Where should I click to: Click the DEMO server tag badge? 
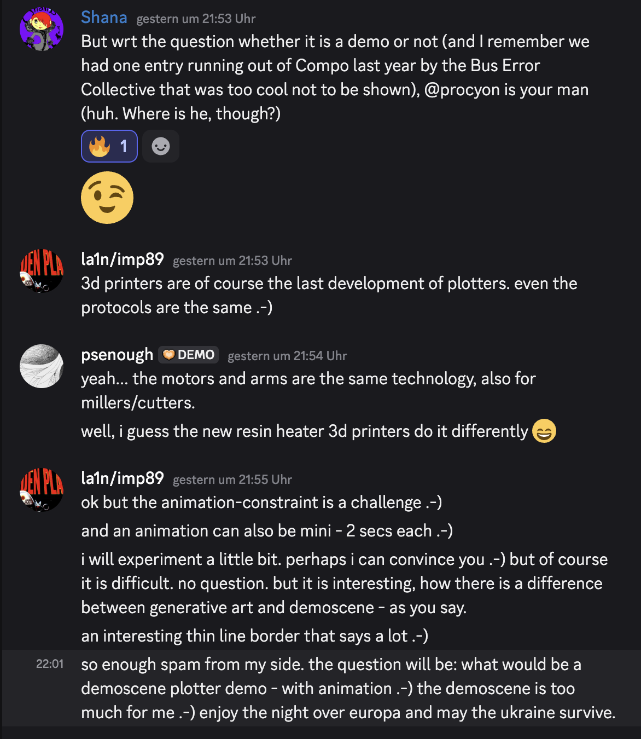click(x=189, y=355)
